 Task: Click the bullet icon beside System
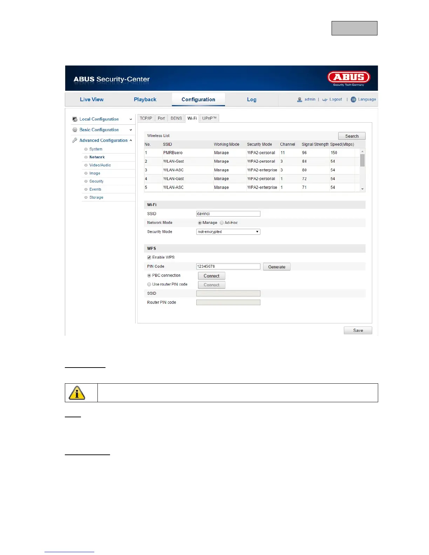tap(86, 149)
